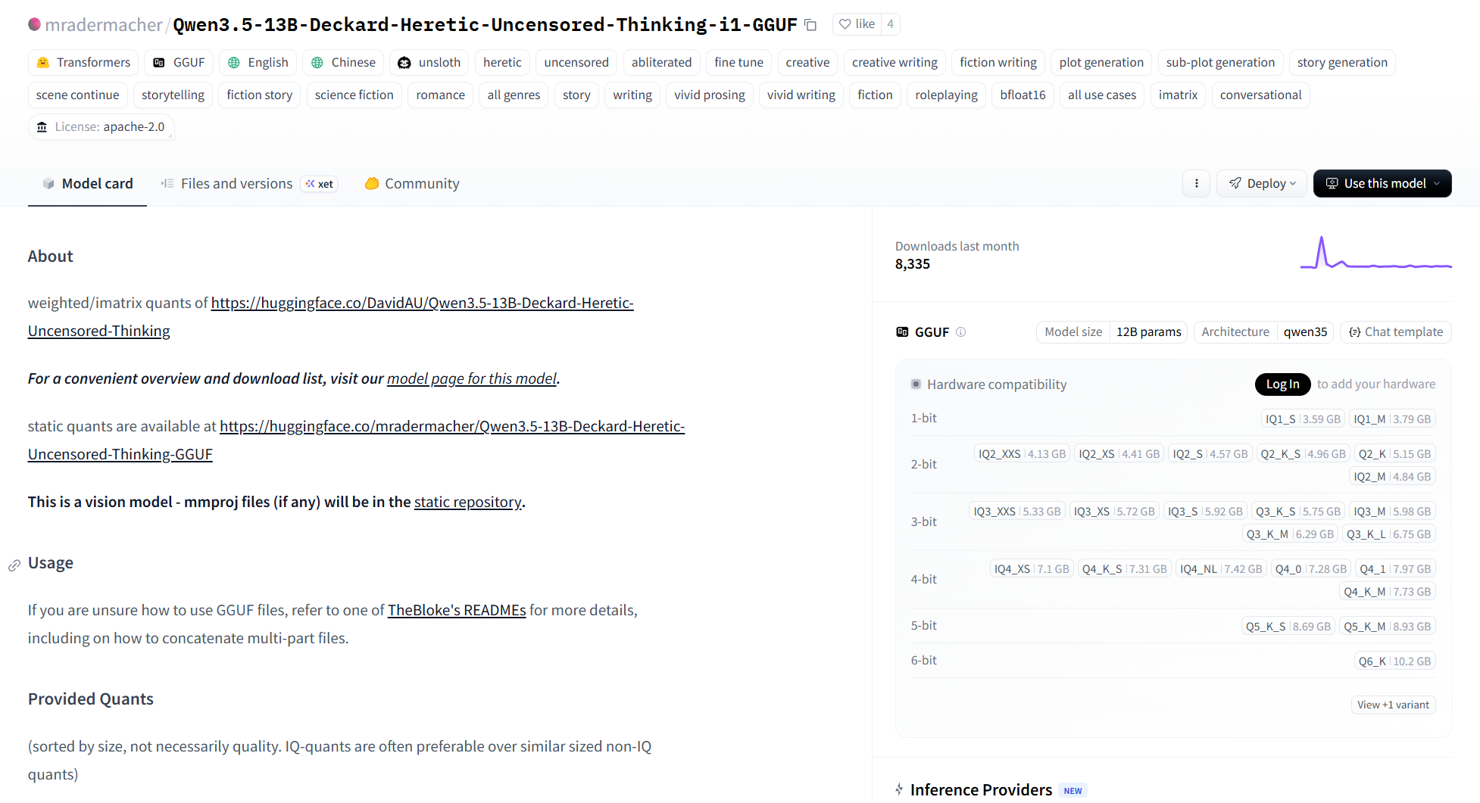The image size is (1480, 803).
Task: Choose the English language tag
Action: (x=258, y=62)
